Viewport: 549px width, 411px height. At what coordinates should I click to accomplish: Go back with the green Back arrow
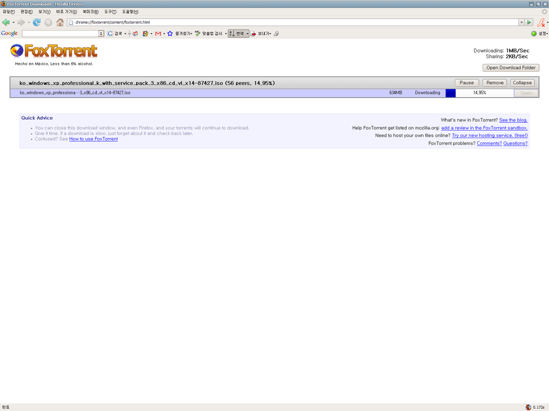[6, 22]
